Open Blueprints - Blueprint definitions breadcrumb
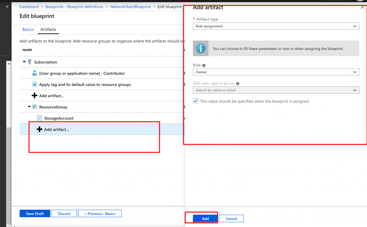Image resolution: width=367 pixels, height=227 pixels. pos(74,7)
